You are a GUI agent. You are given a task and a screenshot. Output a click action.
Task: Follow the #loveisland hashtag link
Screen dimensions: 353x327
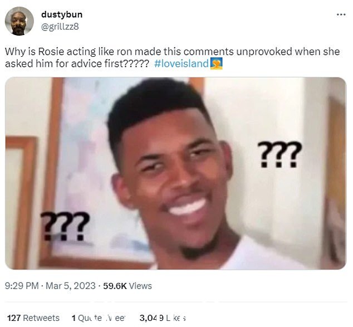182,64
